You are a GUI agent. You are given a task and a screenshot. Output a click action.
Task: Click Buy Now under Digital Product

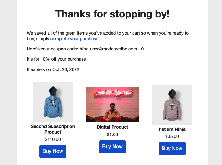tap(112, 147)
